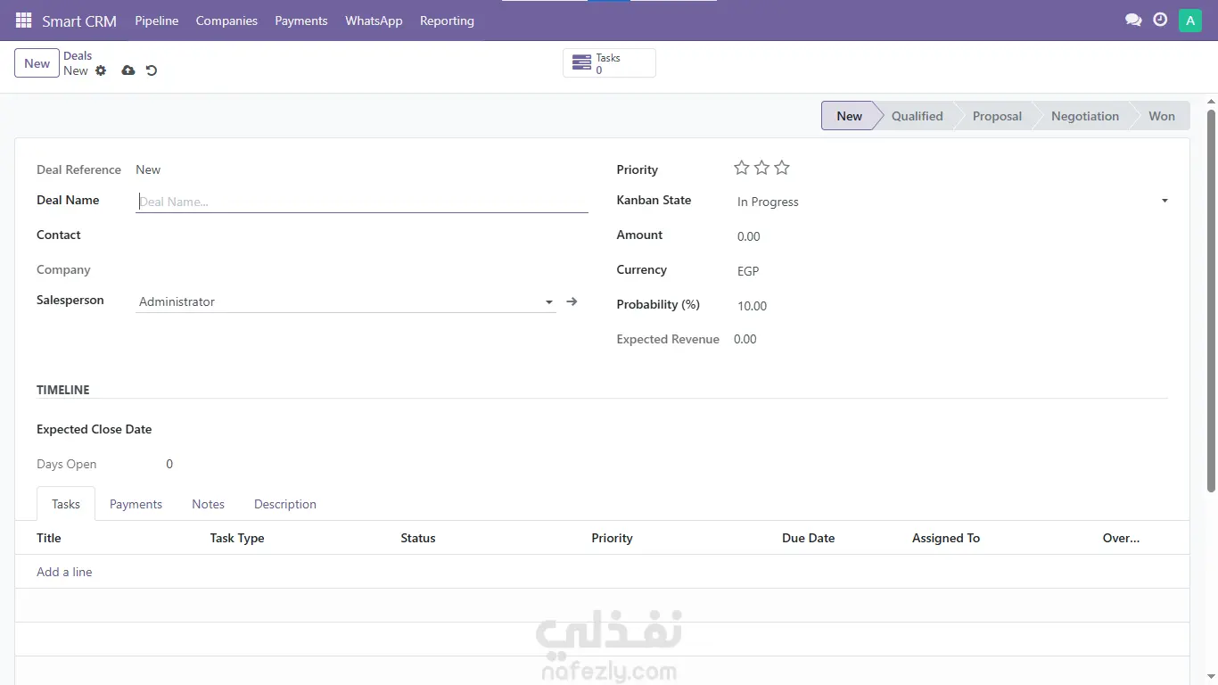Click the Contact field
The image size is (1218, 685).
tap(362, 235)
